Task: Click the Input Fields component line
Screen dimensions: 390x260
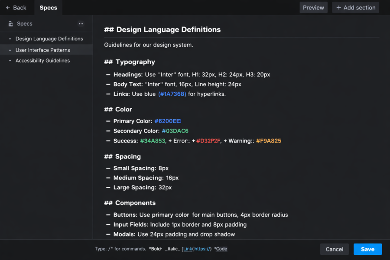Action: pos(176,224)
